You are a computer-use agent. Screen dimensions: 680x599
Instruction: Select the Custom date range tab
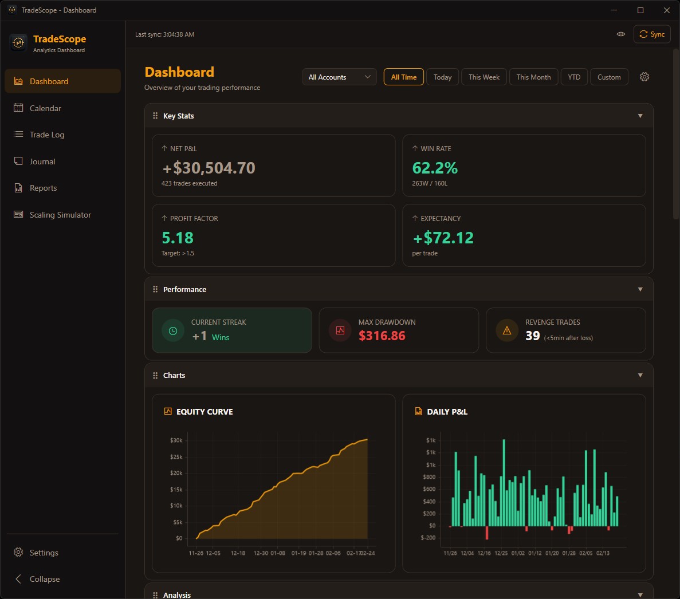tap(609, 76)
